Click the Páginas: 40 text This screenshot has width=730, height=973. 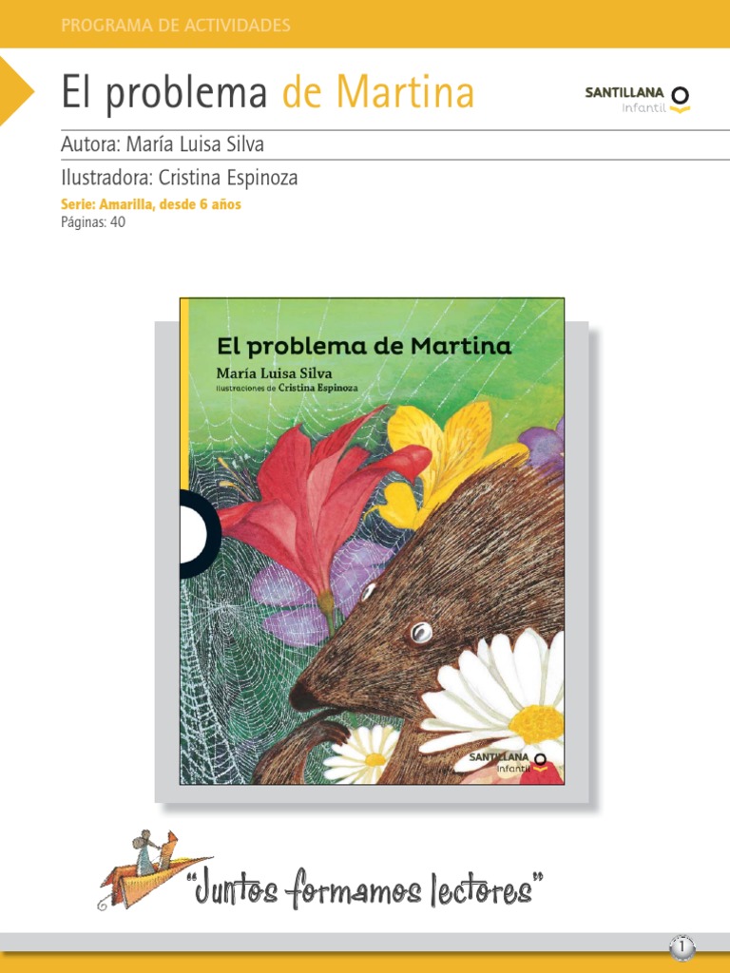[93, 222]
